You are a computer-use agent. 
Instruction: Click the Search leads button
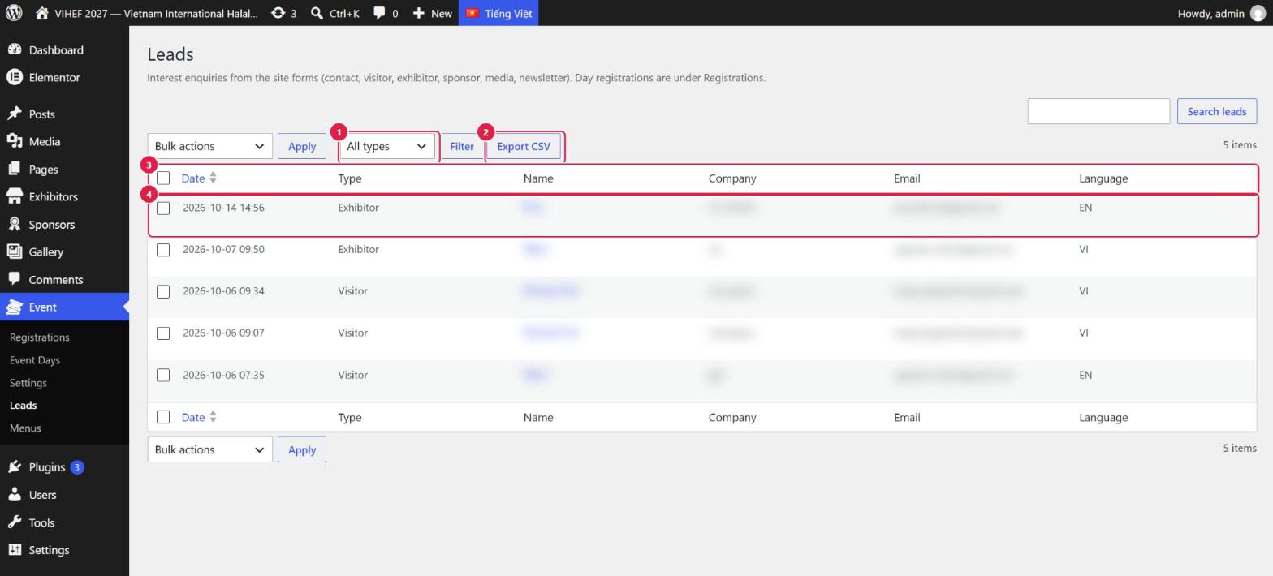coord(1216,111)
